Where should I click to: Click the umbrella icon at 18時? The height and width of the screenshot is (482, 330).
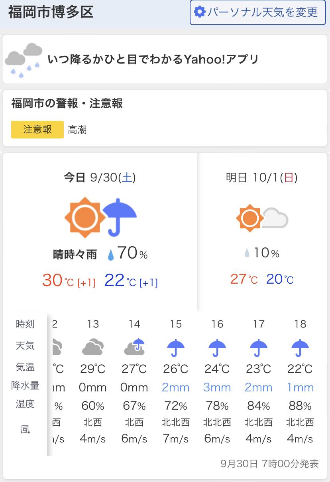[x=300, y=348]
